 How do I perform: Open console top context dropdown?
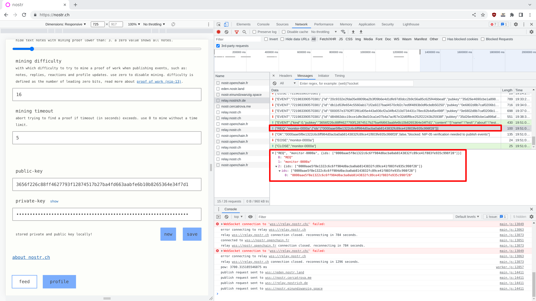click(238, 217)
